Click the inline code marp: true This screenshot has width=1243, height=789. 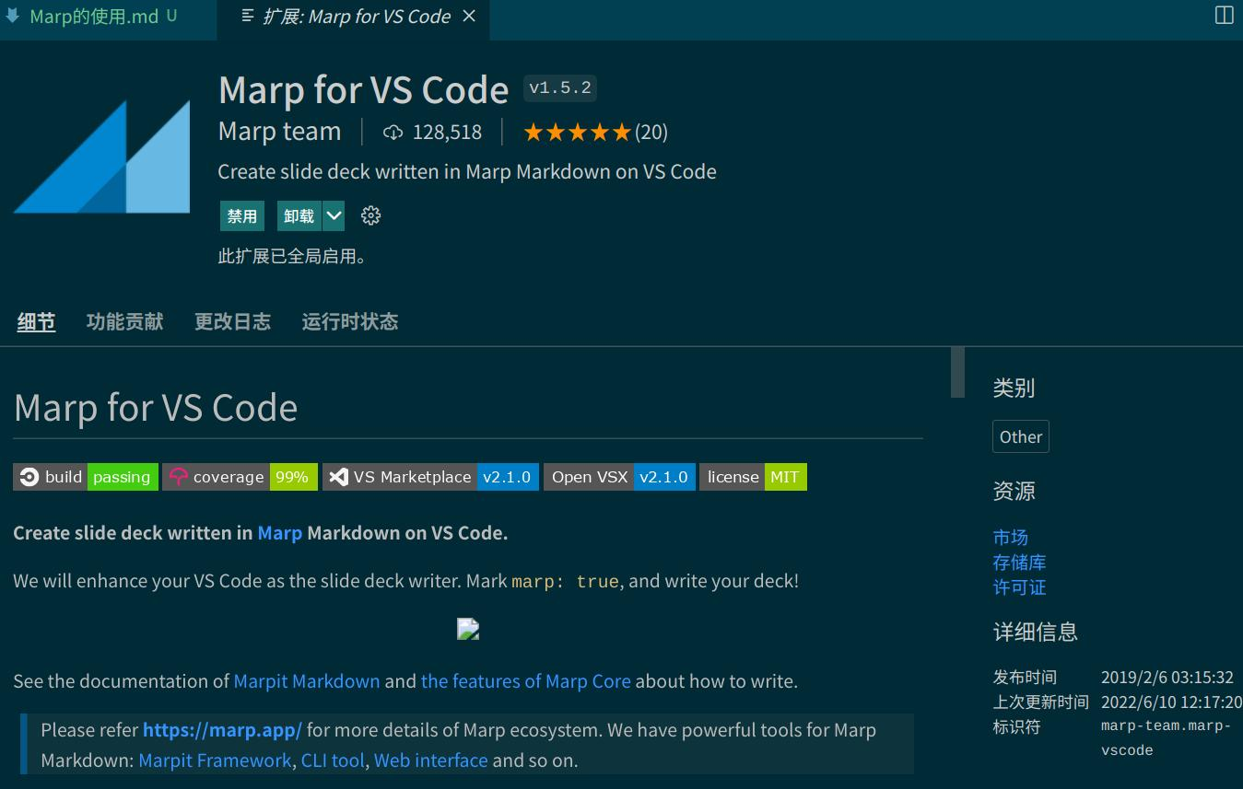565,582
